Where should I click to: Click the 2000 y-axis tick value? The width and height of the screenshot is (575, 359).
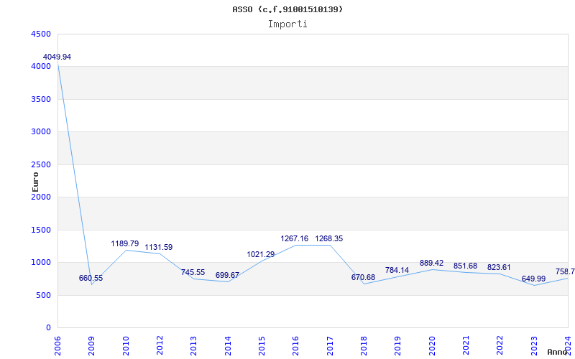[42, 197]
